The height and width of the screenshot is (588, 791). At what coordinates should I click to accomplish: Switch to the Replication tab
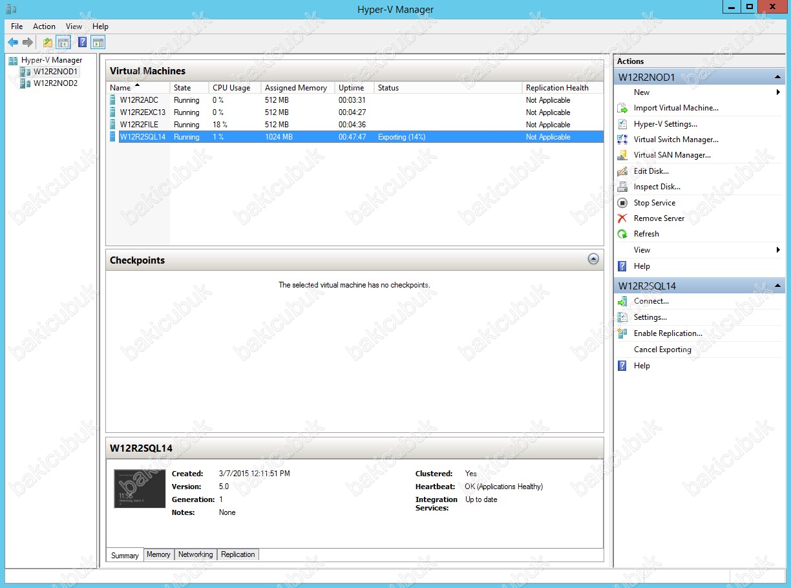[x=238, y=554]
